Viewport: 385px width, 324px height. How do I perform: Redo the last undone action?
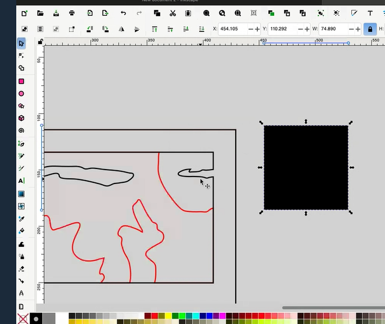tap(139, 13)
